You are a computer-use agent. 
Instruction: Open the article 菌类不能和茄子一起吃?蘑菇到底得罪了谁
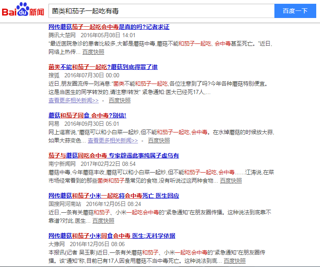click(x=103, y=67)
